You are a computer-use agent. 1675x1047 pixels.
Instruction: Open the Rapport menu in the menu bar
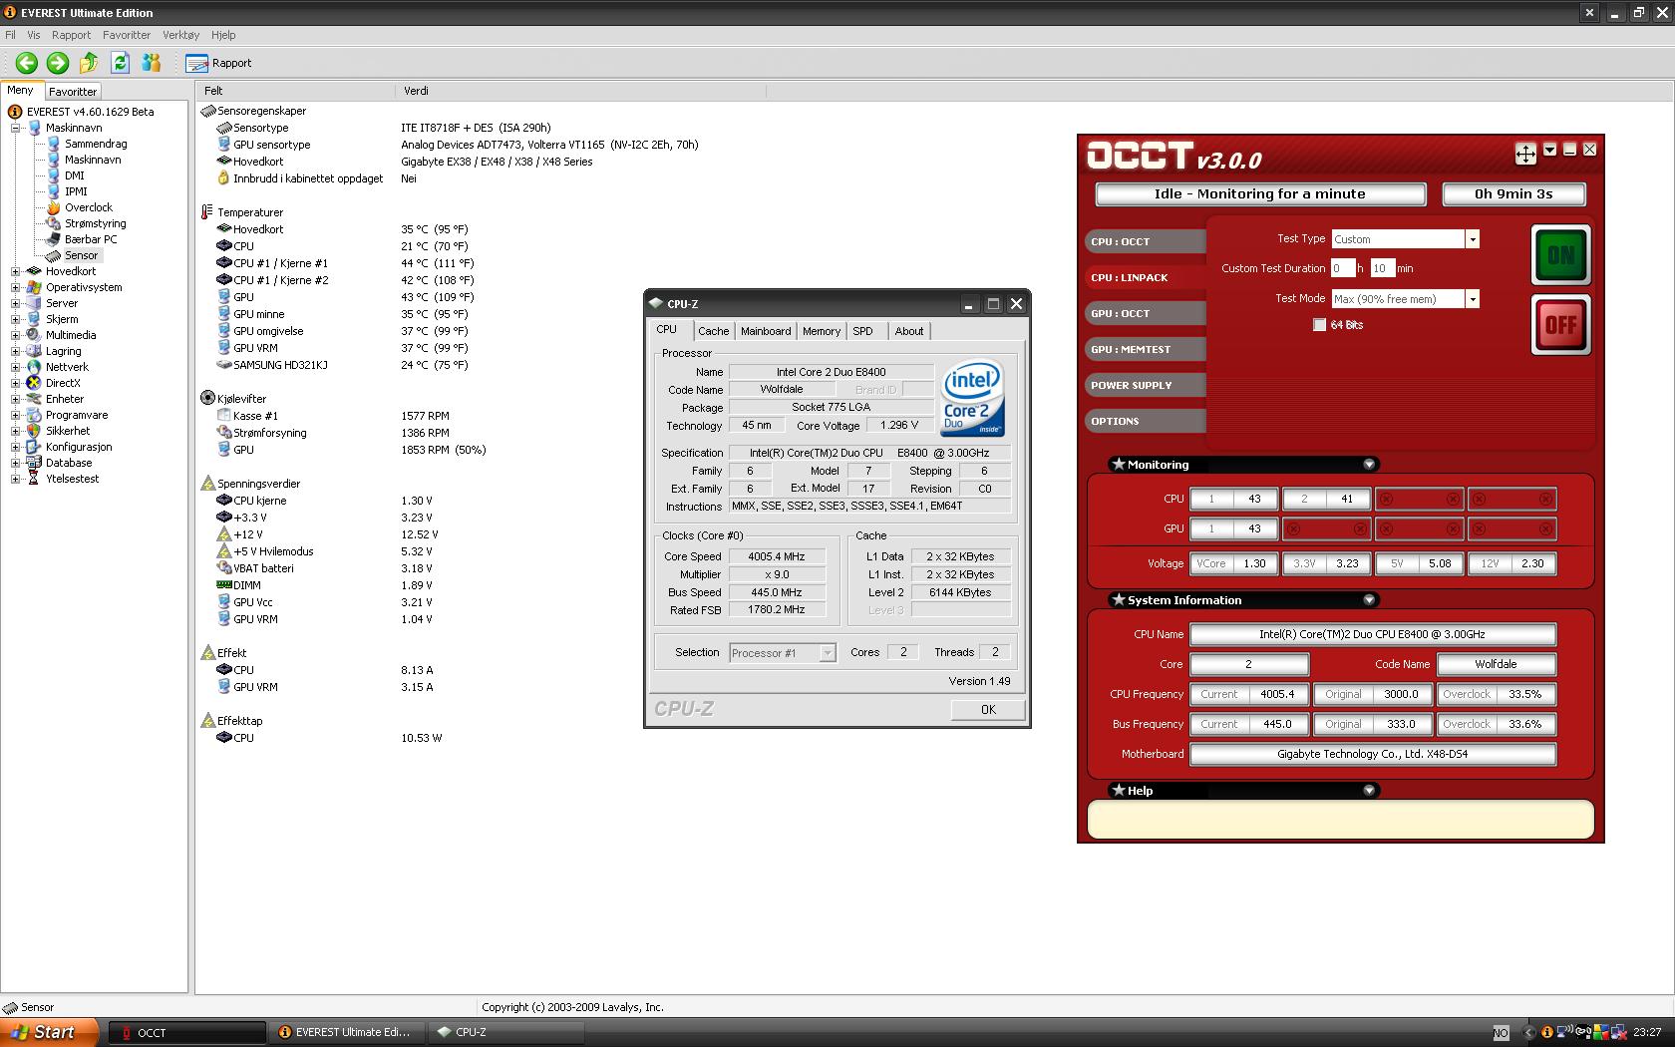[72, 35]
